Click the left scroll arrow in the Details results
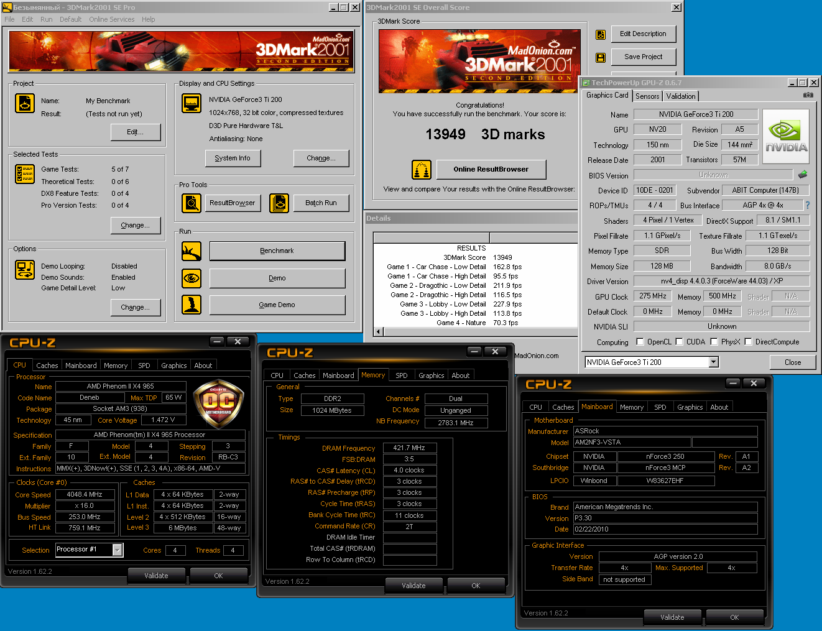 378,332
